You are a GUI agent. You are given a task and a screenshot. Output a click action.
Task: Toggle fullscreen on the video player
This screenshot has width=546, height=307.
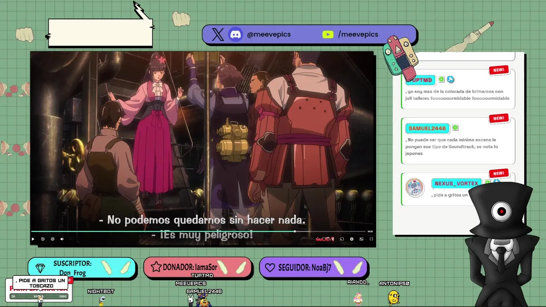coord(371,239)
